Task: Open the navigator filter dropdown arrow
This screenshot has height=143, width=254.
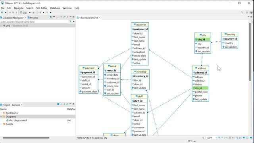Action: [x=74, y=21]
